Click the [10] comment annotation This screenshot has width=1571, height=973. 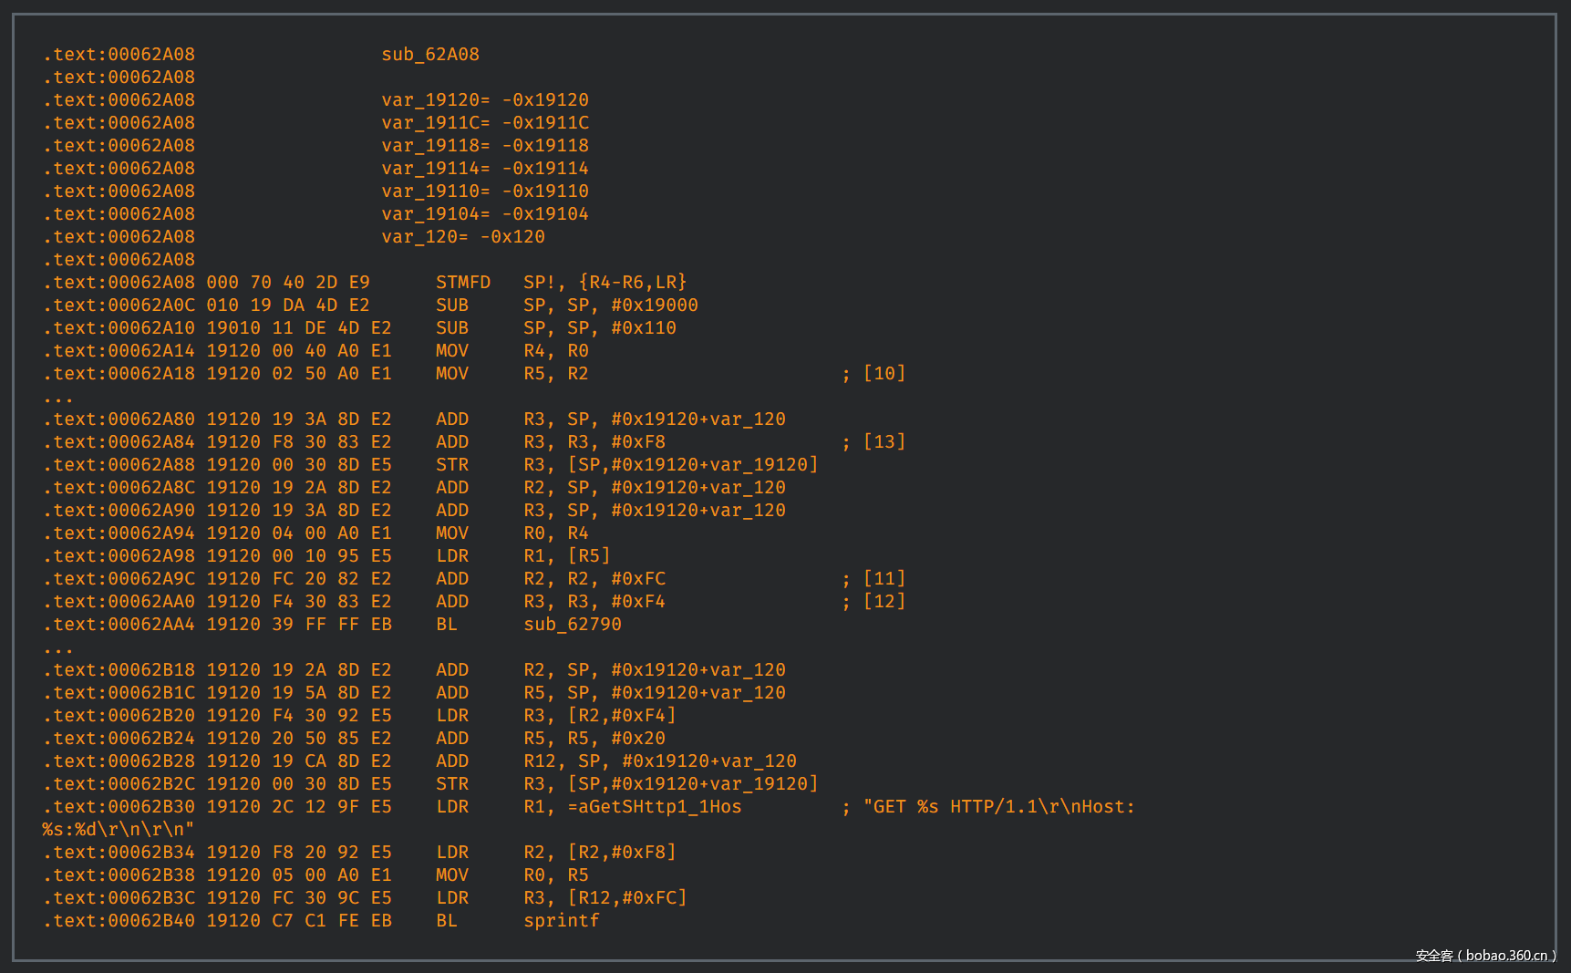tap(884, 374)
